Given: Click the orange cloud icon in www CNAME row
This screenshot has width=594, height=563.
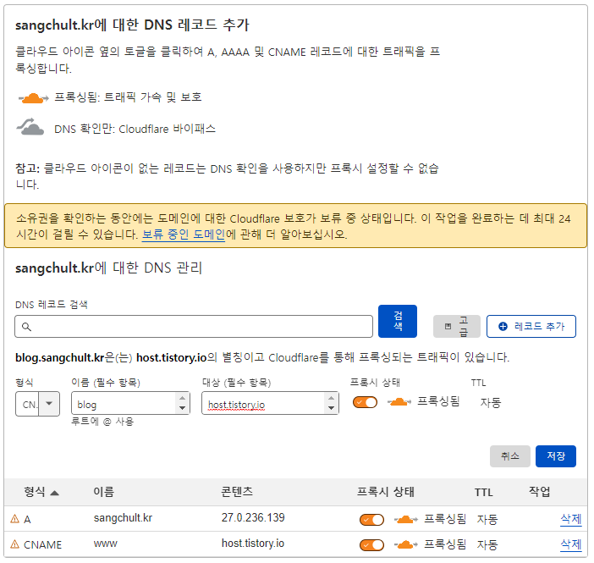Looking at the screenshot, I should pyautogui.click(x=405, y=545).
